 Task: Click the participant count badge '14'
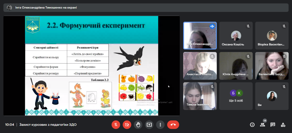(265, 121)
